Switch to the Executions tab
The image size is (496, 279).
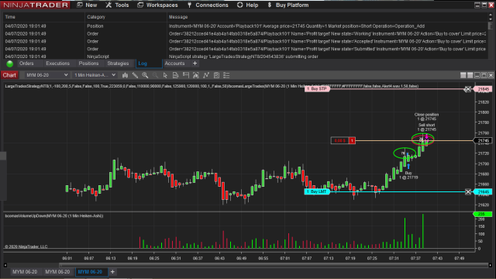coord(57,64)
